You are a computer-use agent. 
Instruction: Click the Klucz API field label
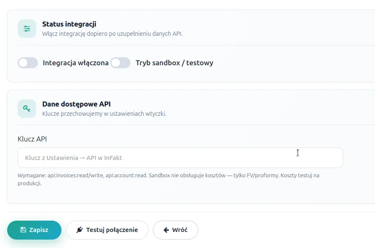click(x=32, y=139)
